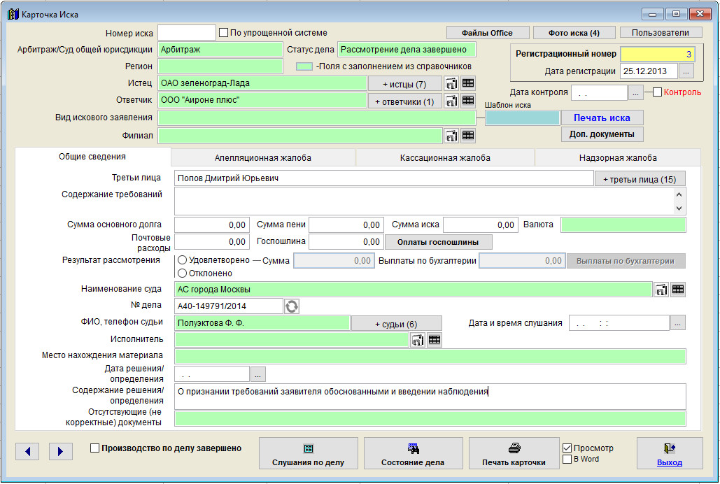The height and width of the screenshot is (484, 720).
Task: Tick Производство по делу завершено checkbox
Action: coord(95,448)
